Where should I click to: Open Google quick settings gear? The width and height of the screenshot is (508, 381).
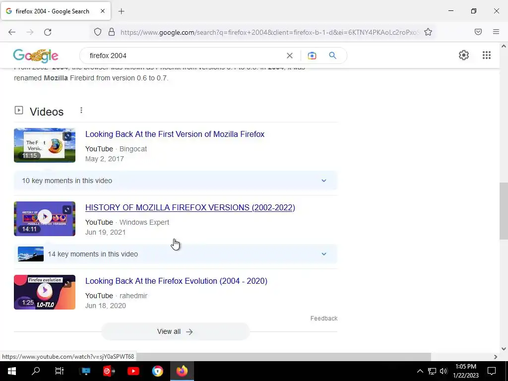464,55
